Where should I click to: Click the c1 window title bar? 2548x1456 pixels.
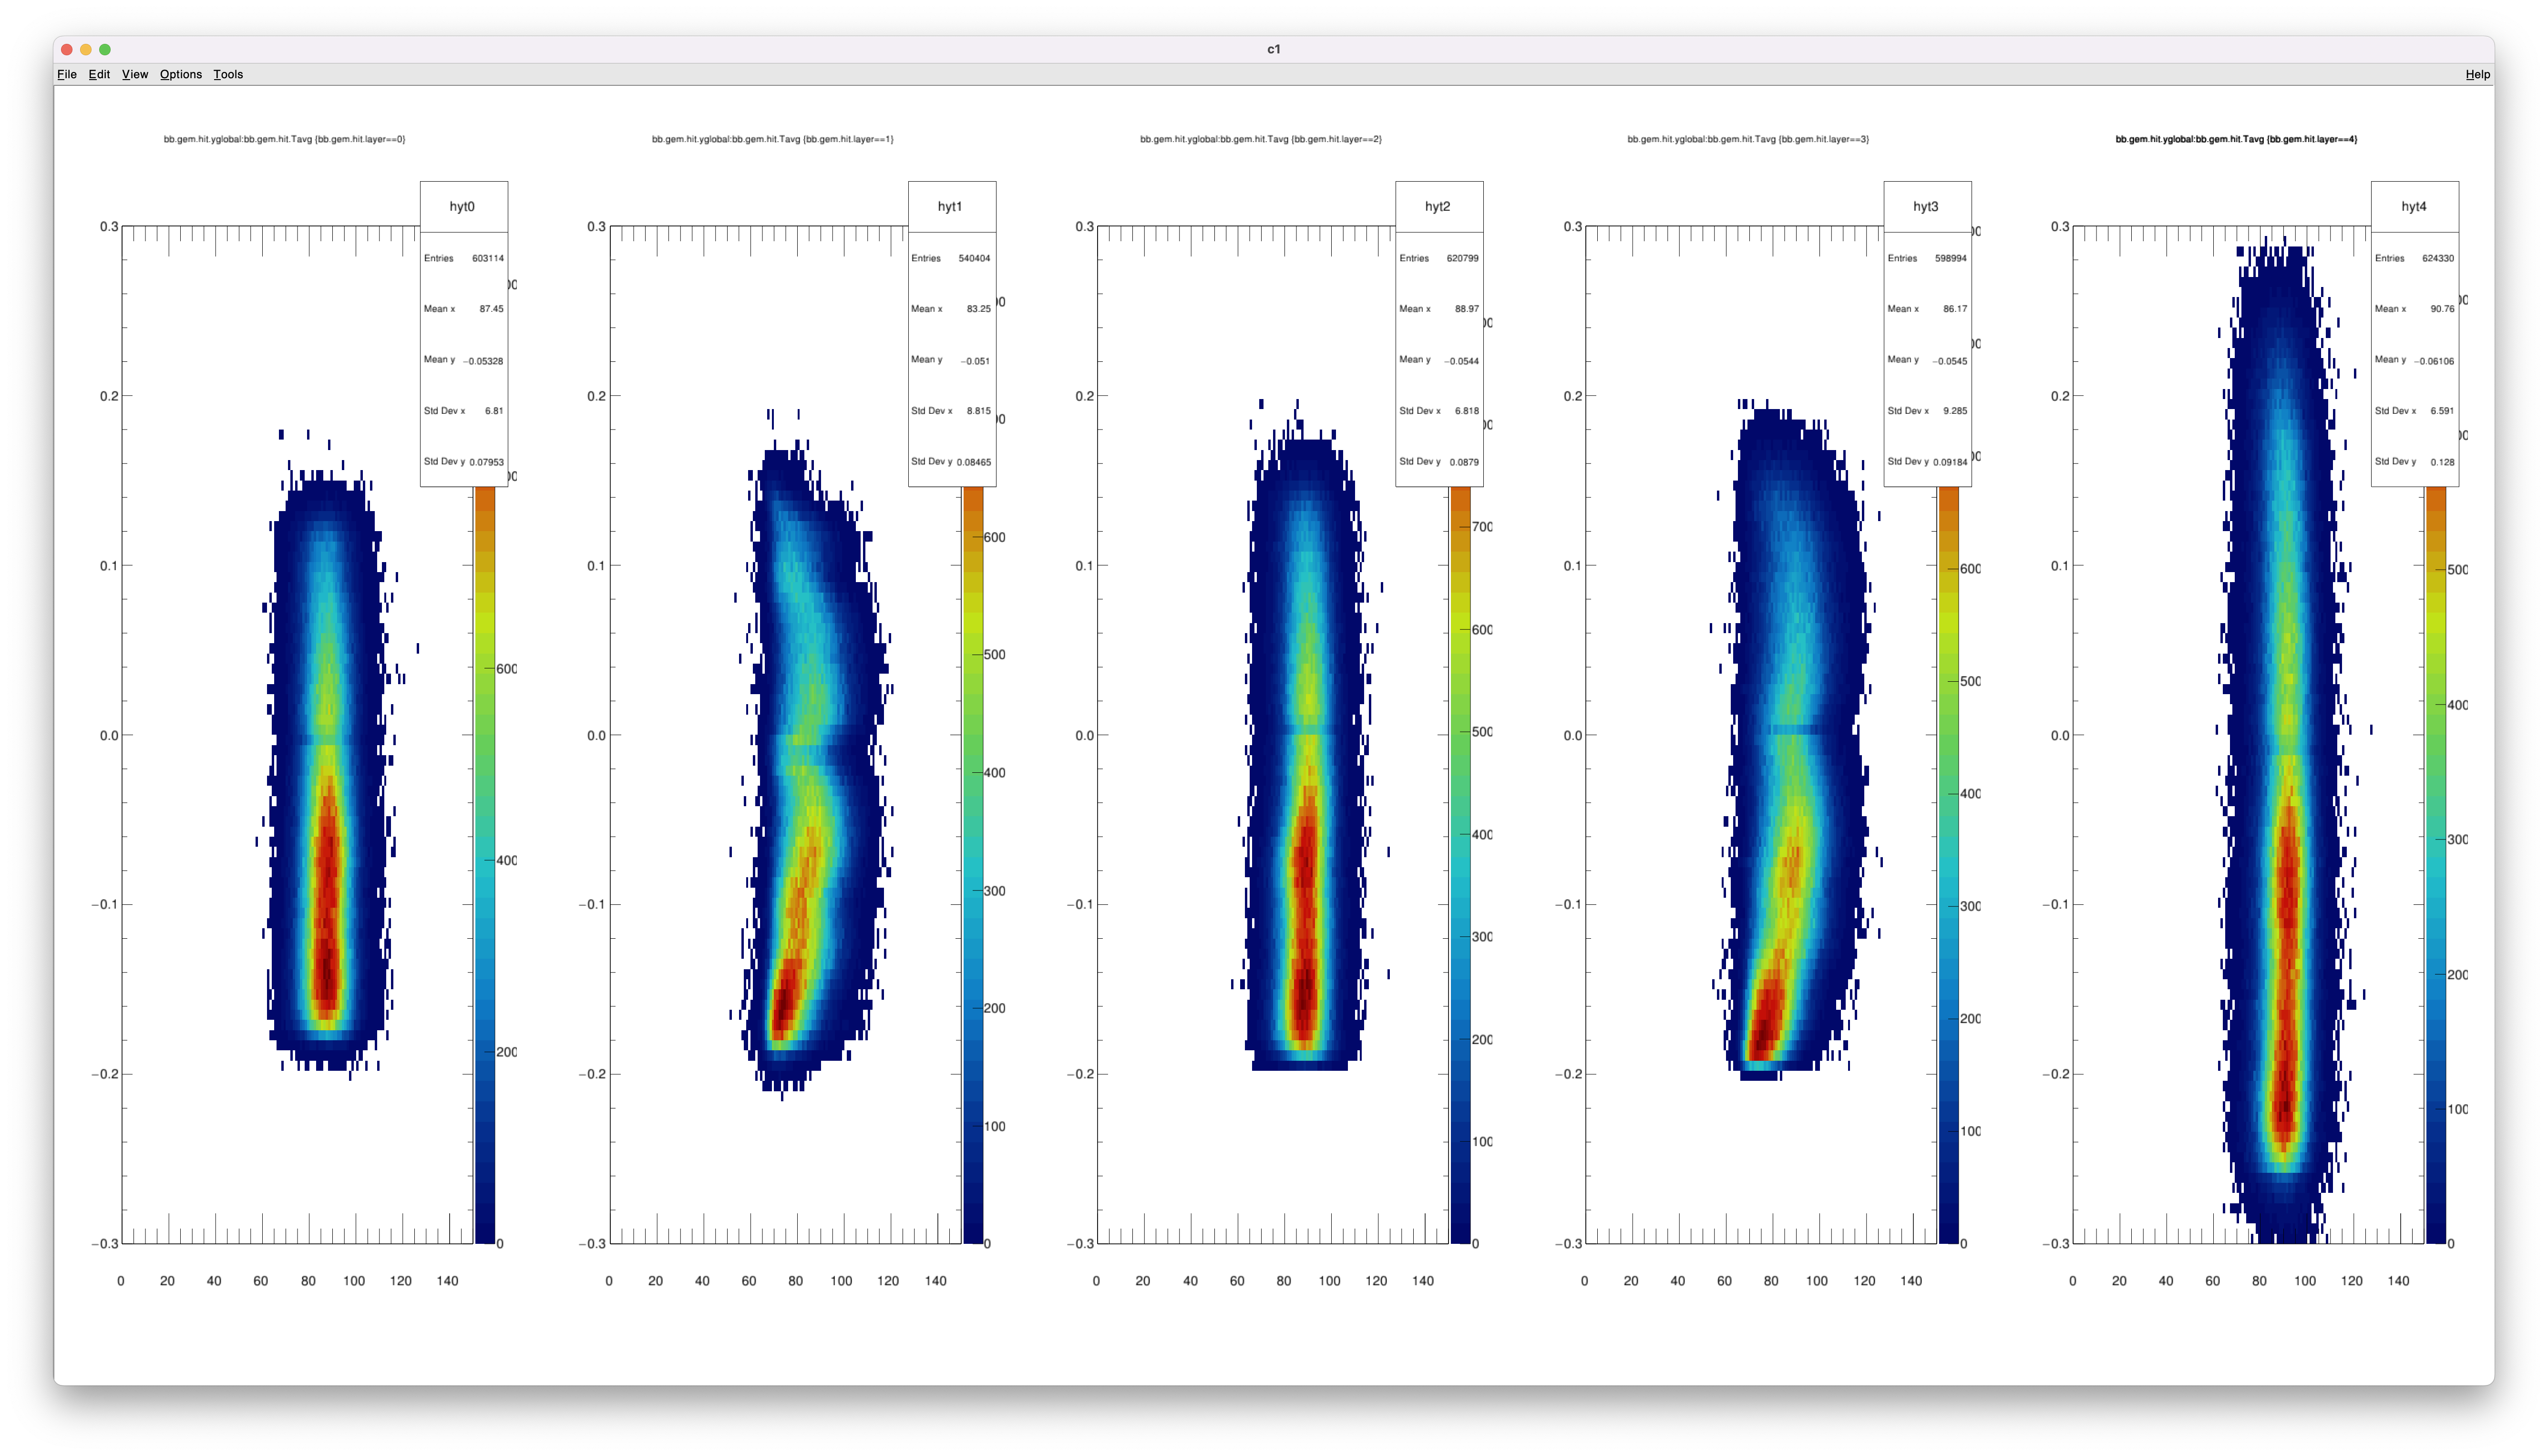[1273, 49]
